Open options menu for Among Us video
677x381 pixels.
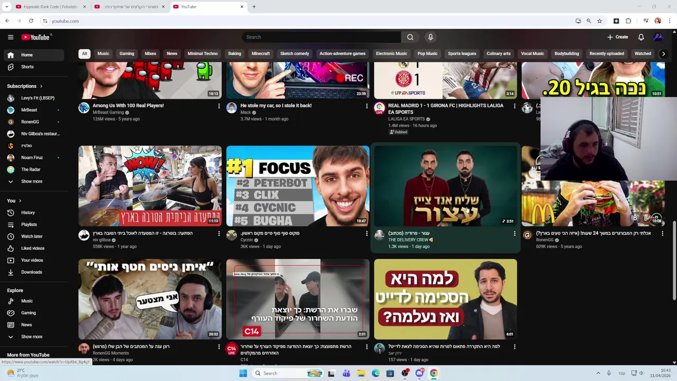pyautogui.click(x=219, y=106)
